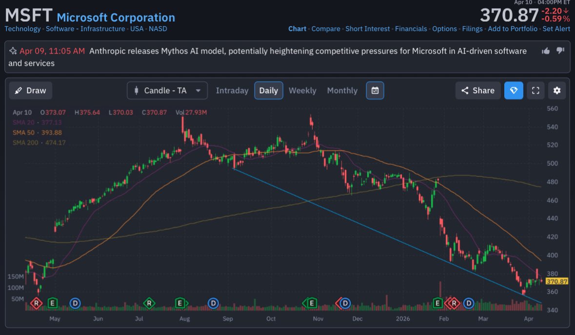Click the red R marker after February
This screenshot has width=575, height=335.
click(454, 303)
